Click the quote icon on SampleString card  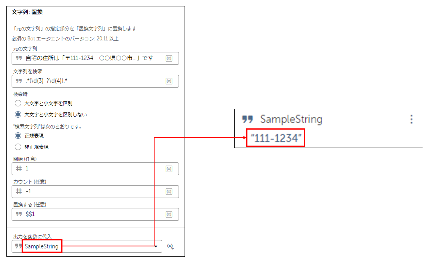coord(247,119)
